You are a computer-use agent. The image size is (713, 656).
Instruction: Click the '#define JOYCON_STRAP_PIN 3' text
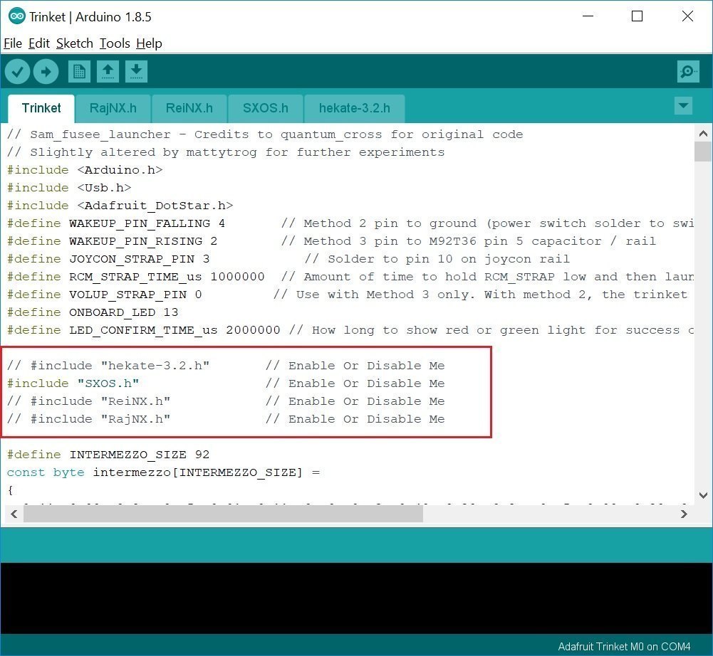point(108,259)
